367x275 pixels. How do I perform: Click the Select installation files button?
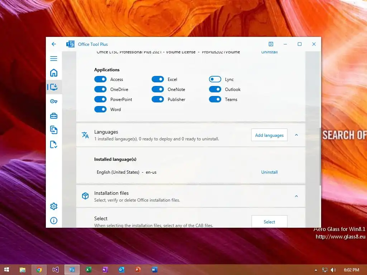point(269,221)
